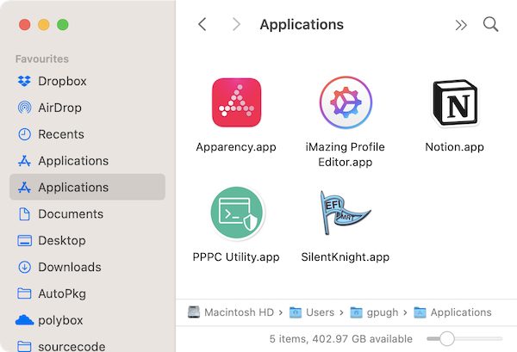Expand hidden toolbar items double chevron
Screen dimensions: 517x352
[x=461, y=25]
